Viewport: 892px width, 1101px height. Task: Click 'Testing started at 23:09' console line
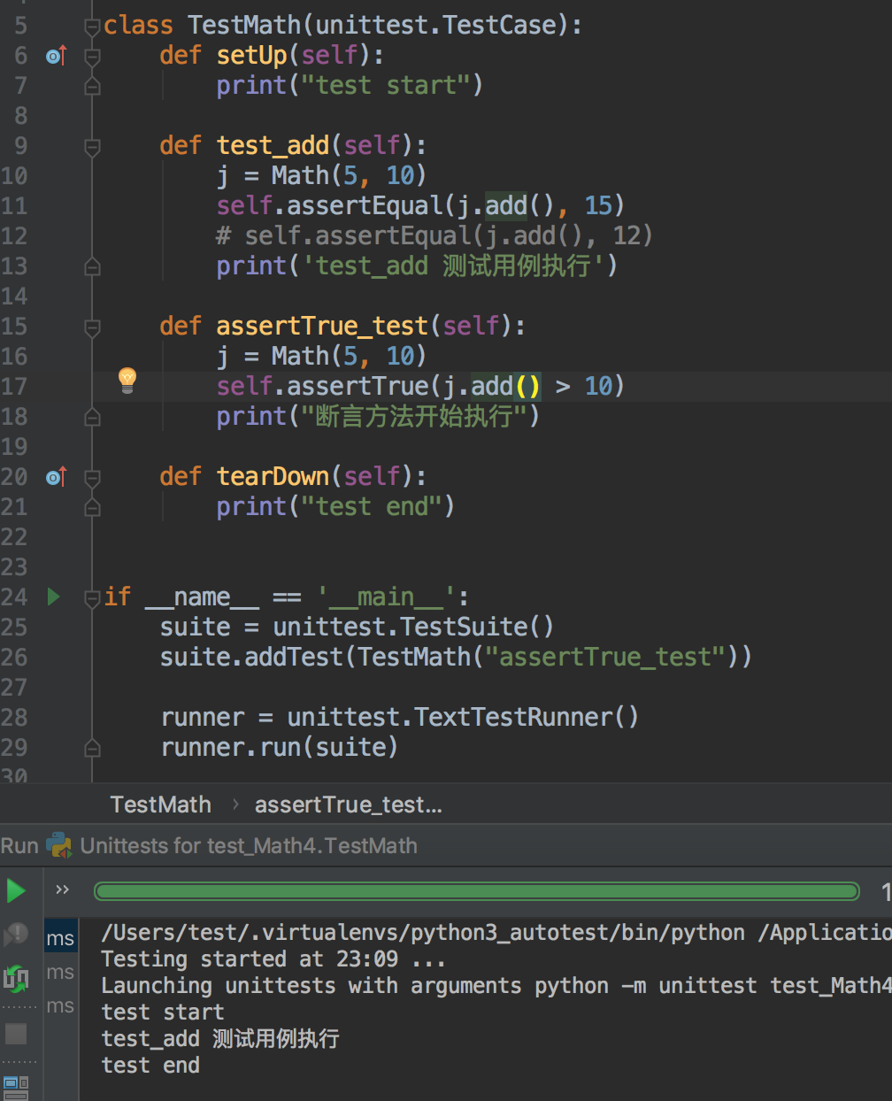pos(273,959)
